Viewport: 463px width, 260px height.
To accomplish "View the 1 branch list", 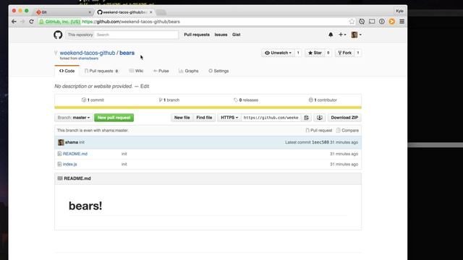I will pos(169,100).
